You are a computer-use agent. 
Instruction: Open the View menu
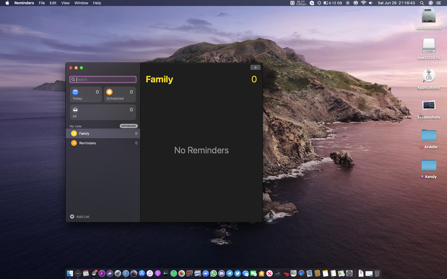point(65,3)
